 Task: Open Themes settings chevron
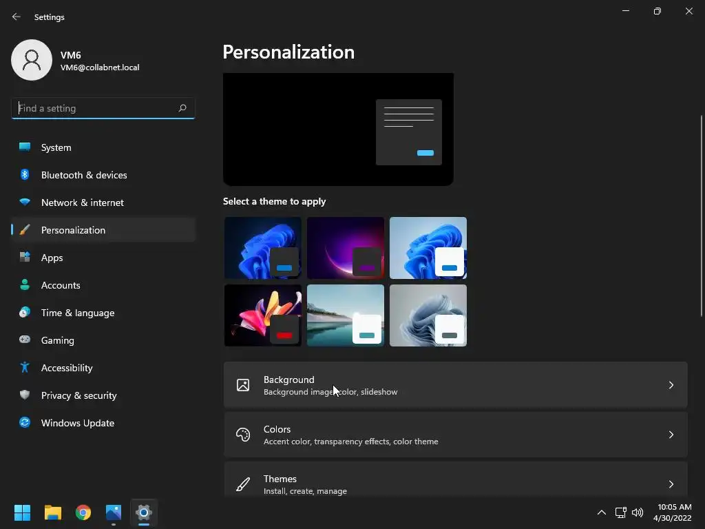click(671, 484)
